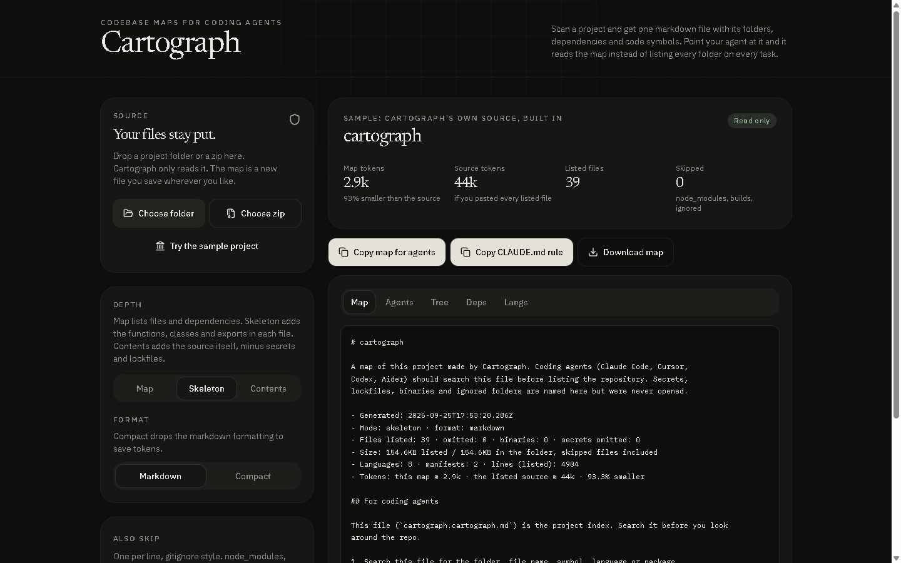Click the 'Tokens: this map' line
The image size is (901, 563).
tap(497, 477)
